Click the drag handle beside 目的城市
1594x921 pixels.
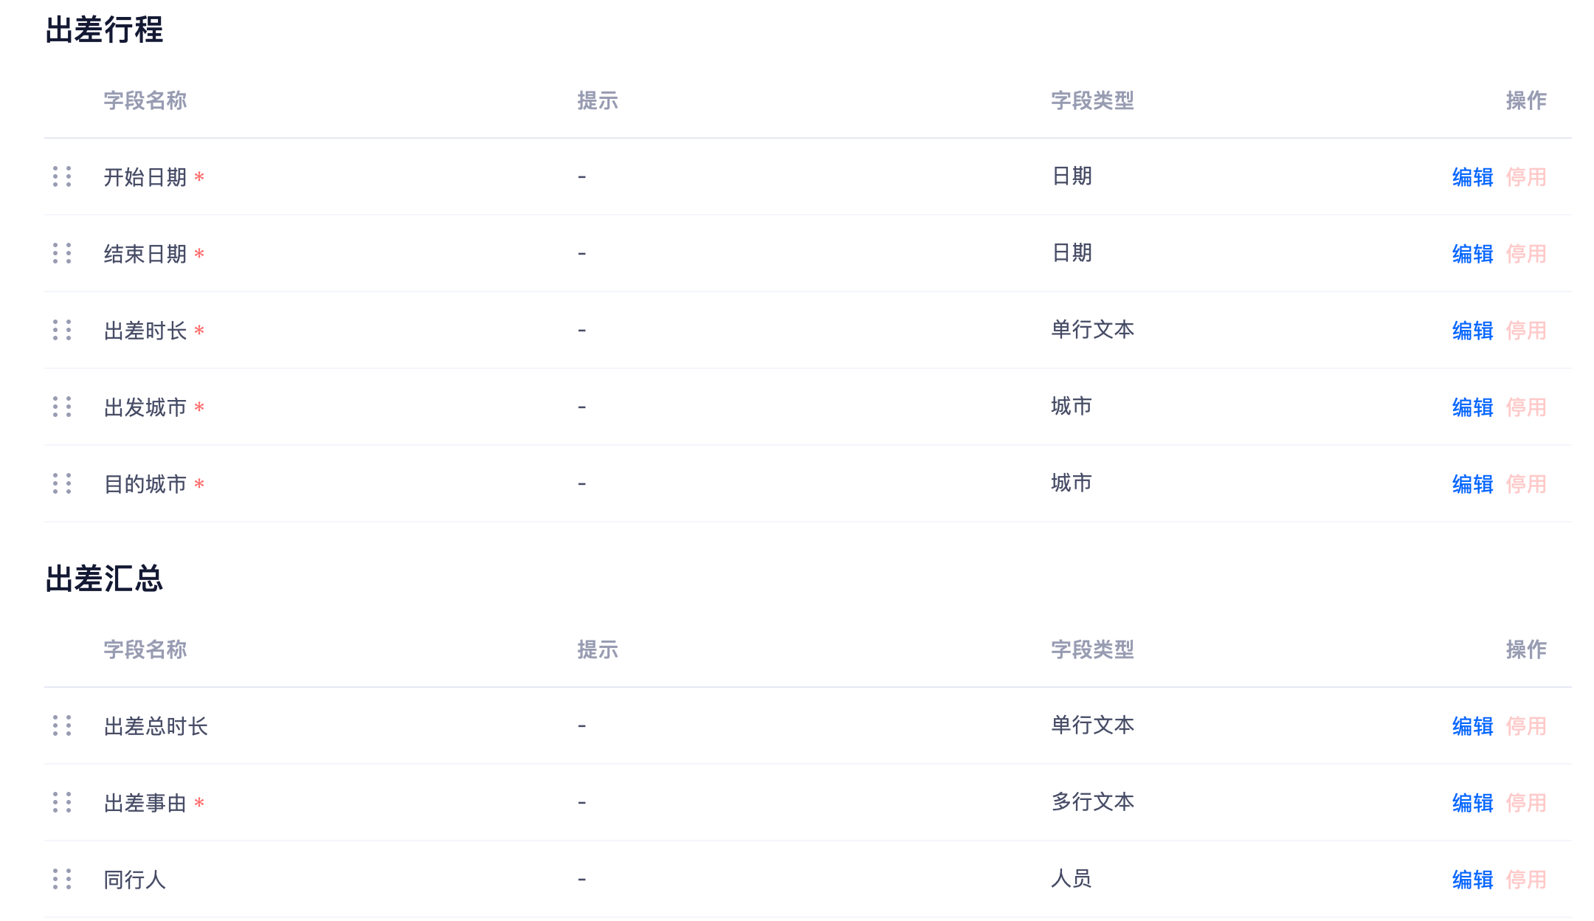[62, 483]
